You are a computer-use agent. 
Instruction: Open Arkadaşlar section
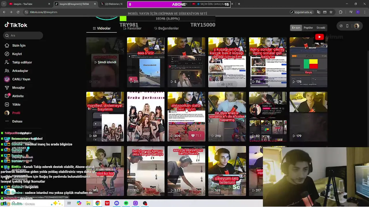tap(20, 71)
